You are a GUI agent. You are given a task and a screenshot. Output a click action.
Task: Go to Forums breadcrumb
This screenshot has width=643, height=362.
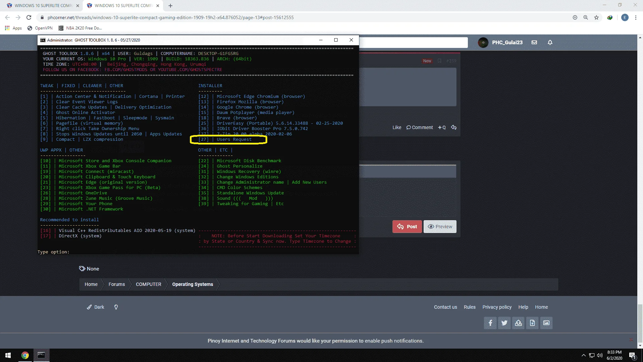[117, 284]
